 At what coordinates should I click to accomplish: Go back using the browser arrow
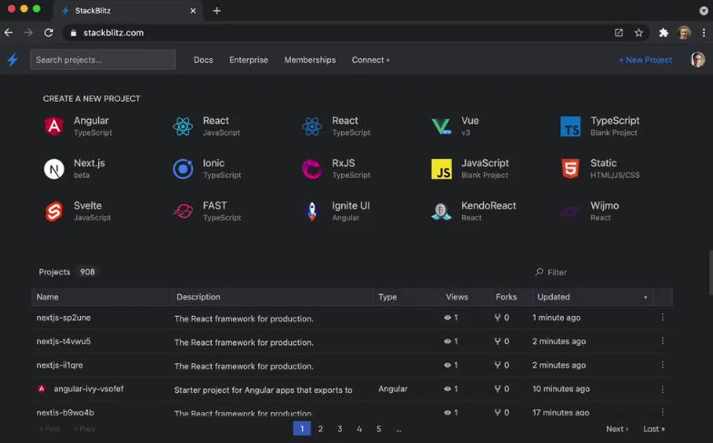9,33
